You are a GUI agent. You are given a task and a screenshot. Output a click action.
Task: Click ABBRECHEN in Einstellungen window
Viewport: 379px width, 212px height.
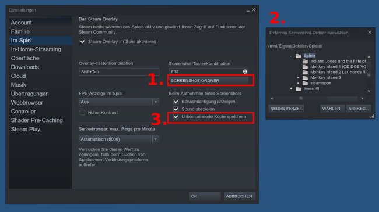coord(239,196)
